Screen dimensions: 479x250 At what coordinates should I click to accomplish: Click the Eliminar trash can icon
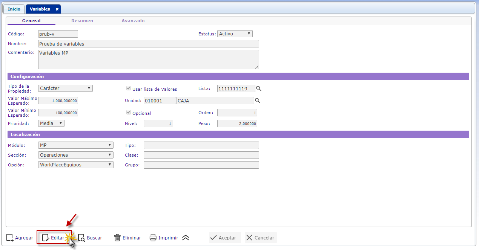click(117, 238)
